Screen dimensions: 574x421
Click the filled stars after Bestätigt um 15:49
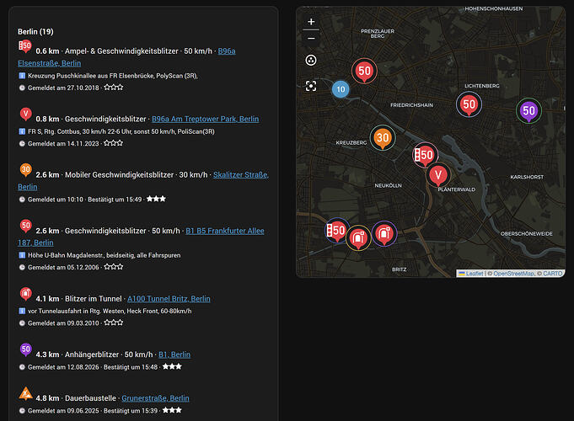(x=156, y=199)
